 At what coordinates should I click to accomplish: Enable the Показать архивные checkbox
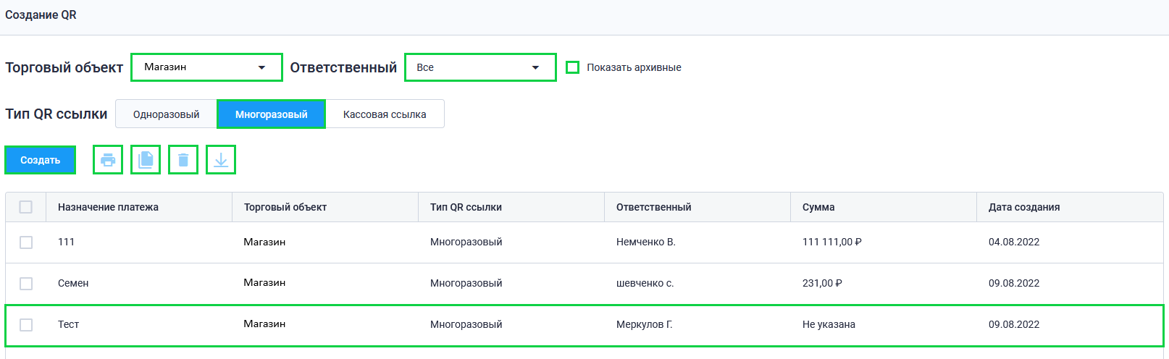[572, 67]
